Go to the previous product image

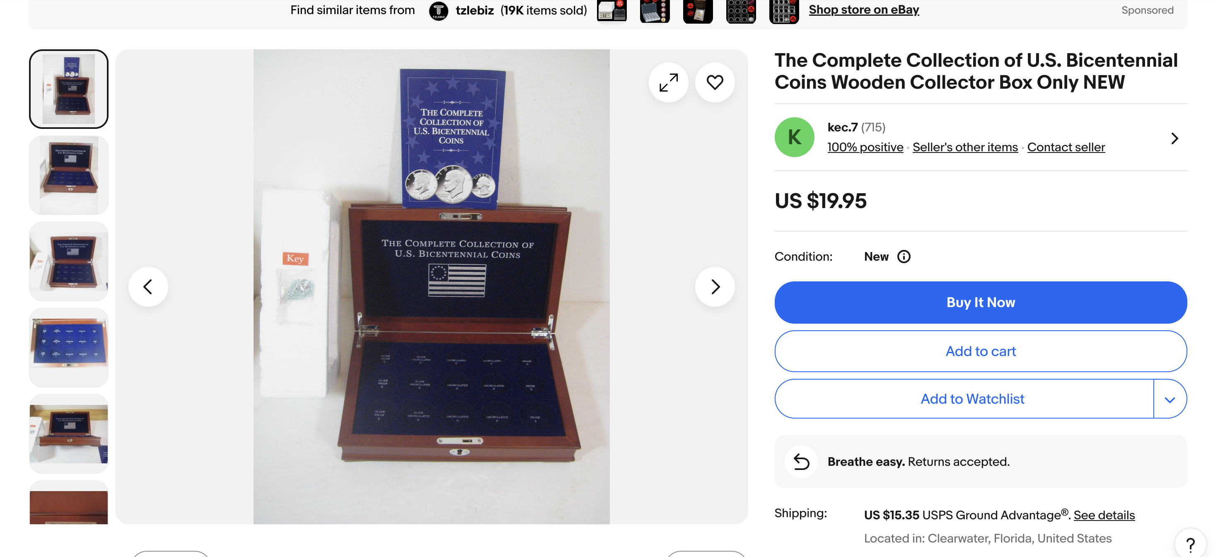pyautogui.click(x=148, y=286)
